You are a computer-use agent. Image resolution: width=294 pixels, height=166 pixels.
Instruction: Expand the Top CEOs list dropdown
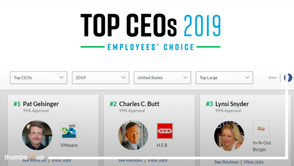tap(39, 78)
